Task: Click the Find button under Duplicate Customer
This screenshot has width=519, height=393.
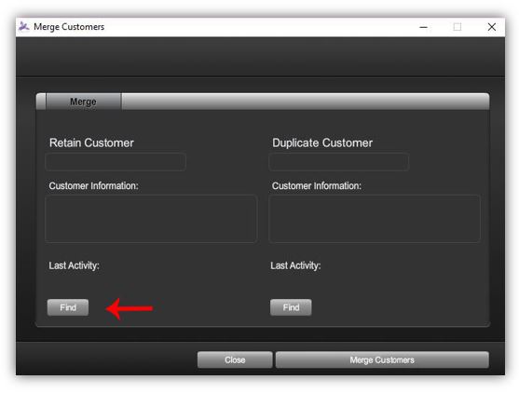Action: 291,307
